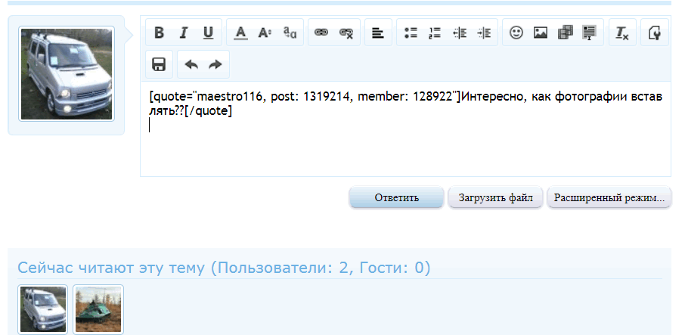This screenshot has height=335, width=685.
Task: Open the tank avatar user profile
Action: pyautogui.click(x=98, y=309)
